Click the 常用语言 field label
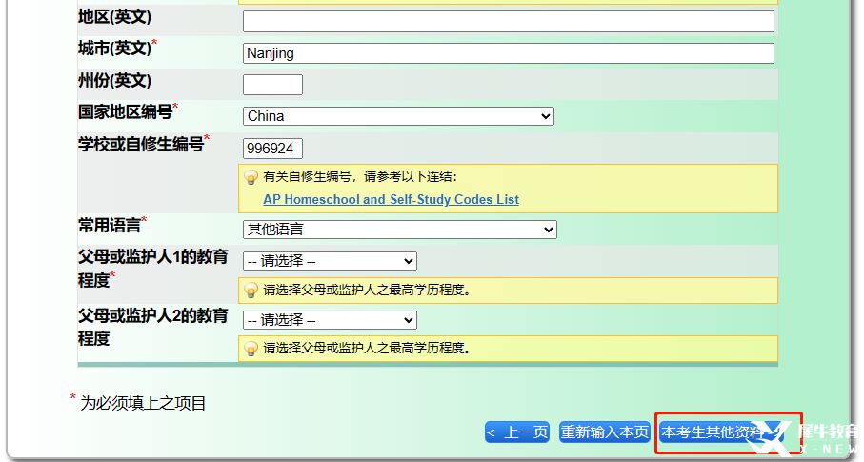Screen dimensions: 864x462 tap(111, 225)
